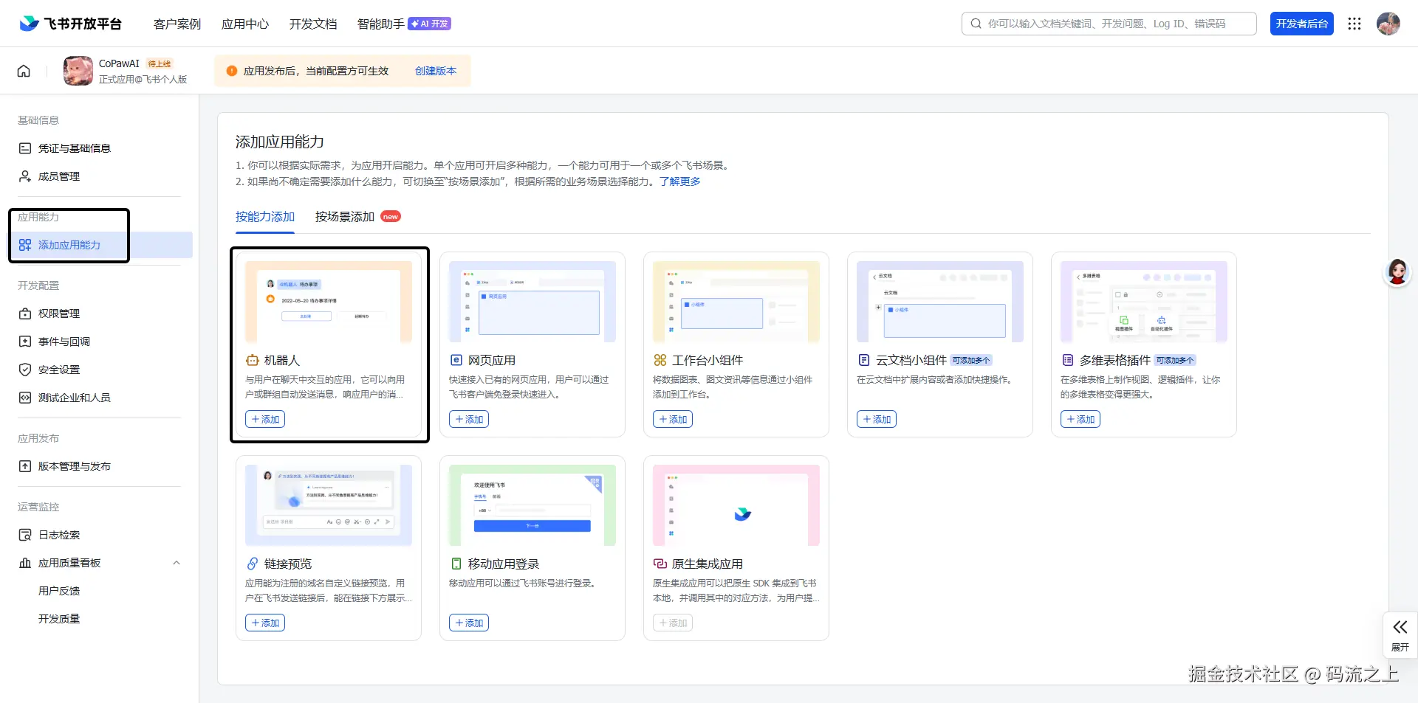Click the 事件与回调 sidebar icon
This screenshot has height=703, width=1418.
[25, 342]
